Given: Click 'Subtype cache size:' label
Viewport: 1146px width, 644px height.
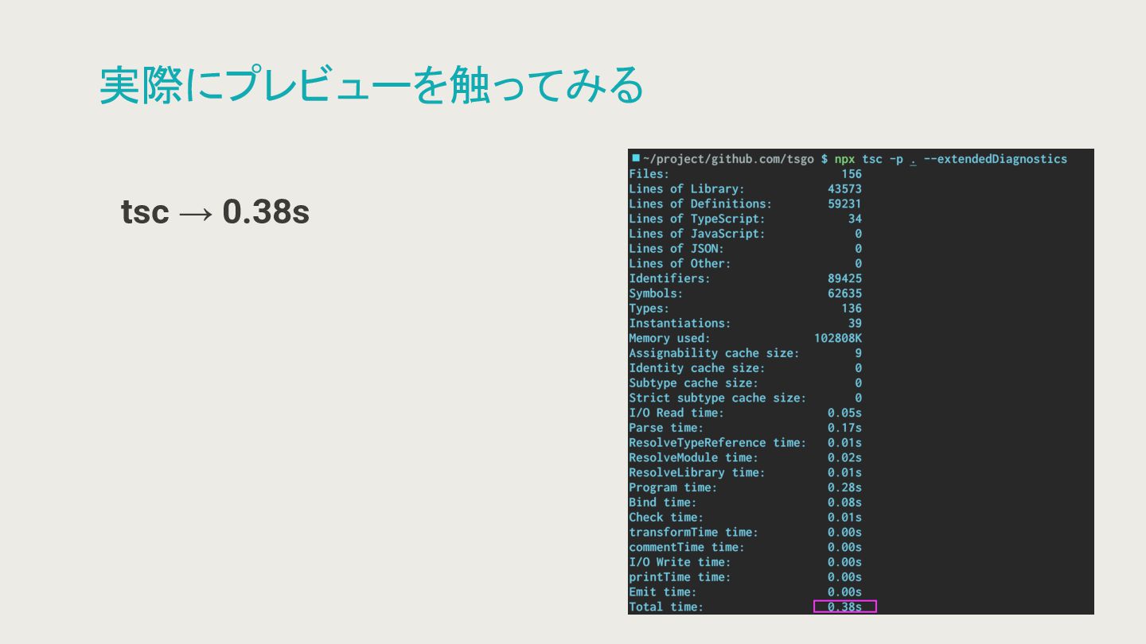Looking at the screenshot, I should 693,382.
